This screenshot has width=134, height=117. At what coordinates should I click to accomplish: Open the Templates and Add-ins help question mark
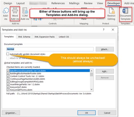[104, 30]
